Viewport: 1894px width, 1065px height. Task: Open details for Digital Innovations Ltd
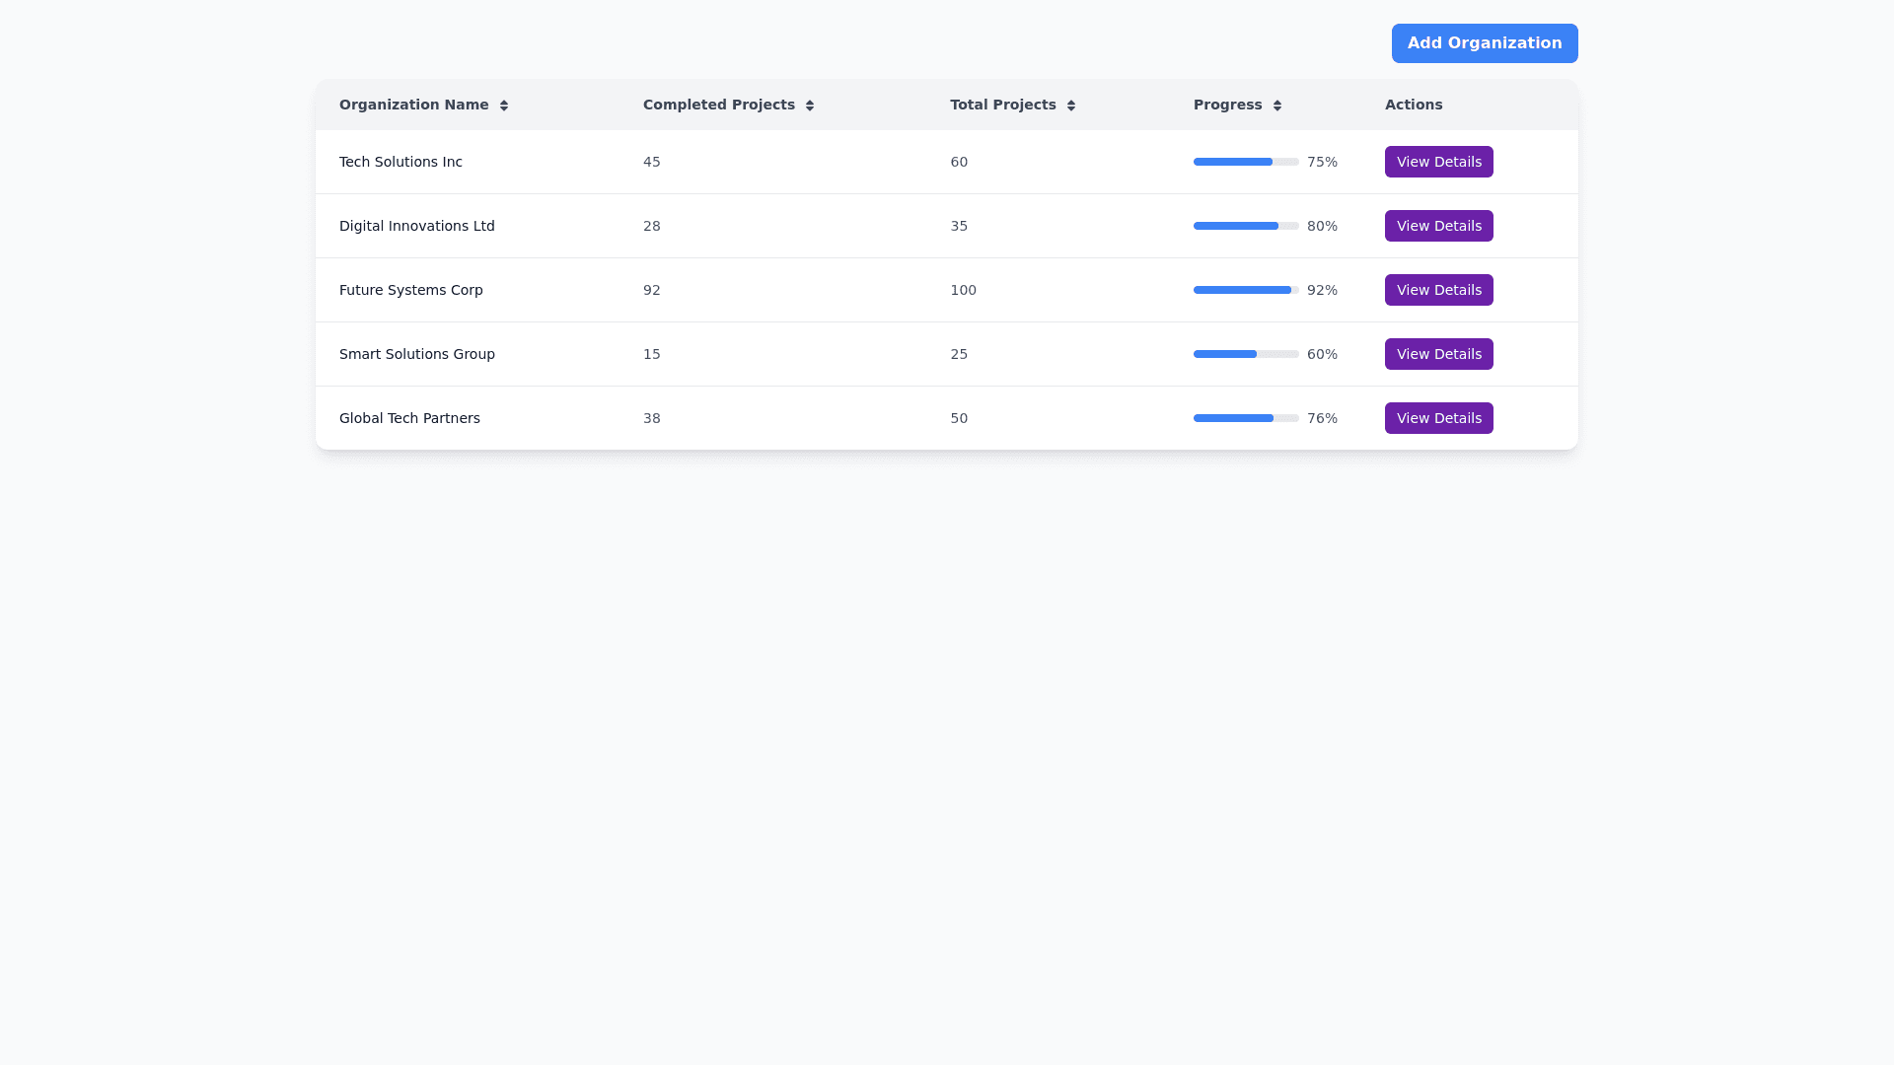pyautogui.click(x=1438, y=226)
